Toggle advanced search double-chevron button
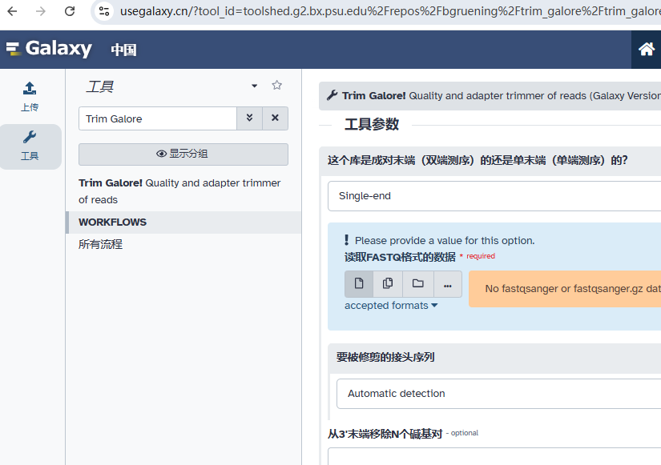 coord(249,118)
